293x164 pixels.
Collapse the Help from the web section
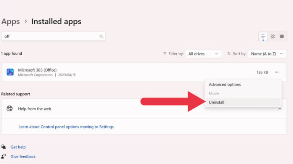point(280,109)
